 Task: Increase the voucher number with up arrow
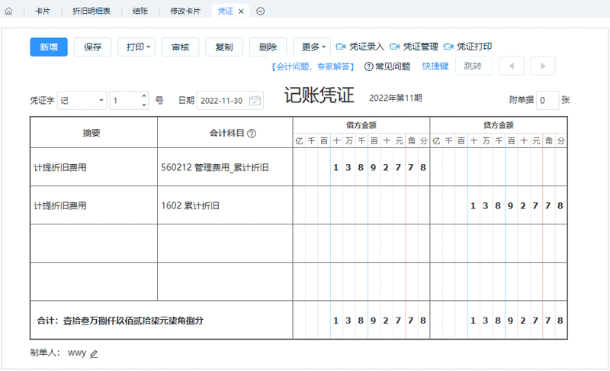[x=144, y=96]
